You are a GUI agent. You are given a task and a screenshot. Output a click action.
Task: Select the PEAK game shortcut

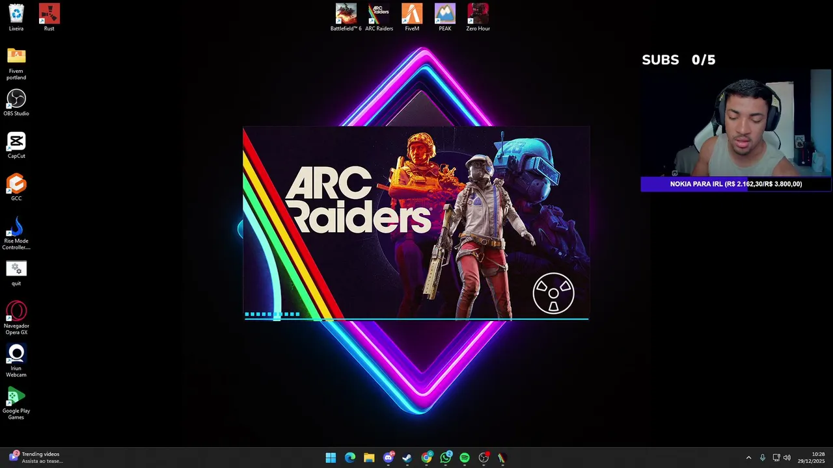[445, 18]
